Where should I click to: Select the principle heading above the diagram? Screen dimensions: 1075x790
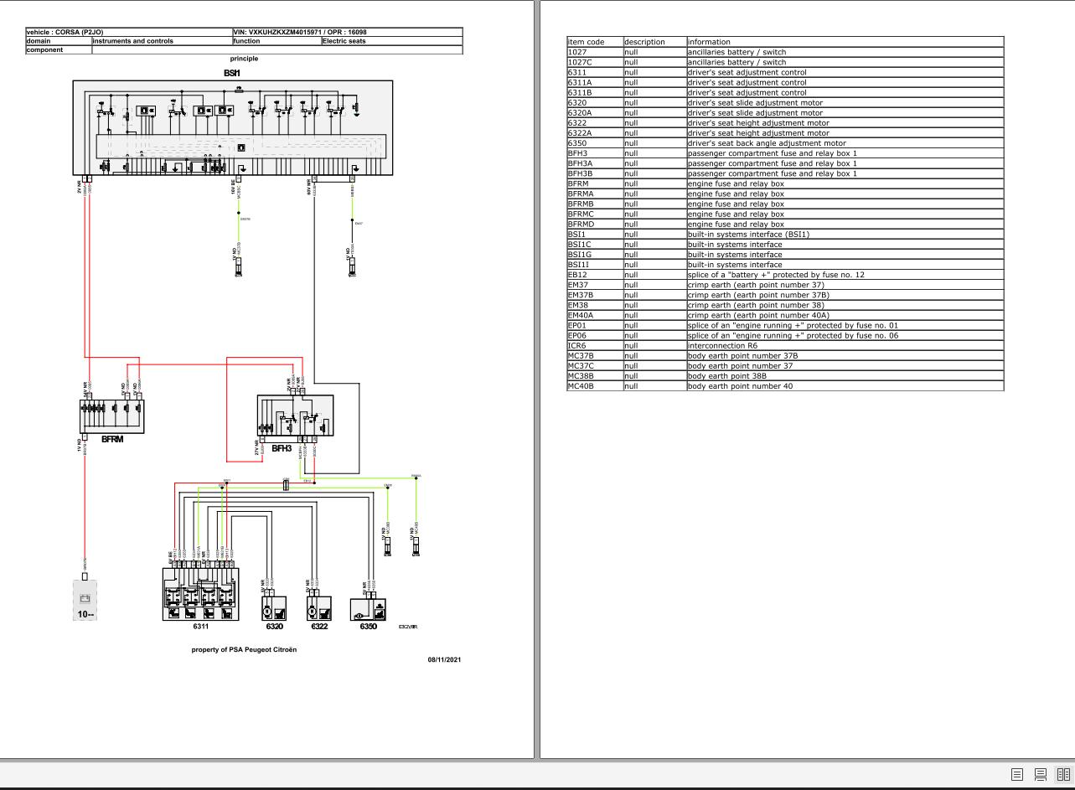pos(242,59)
